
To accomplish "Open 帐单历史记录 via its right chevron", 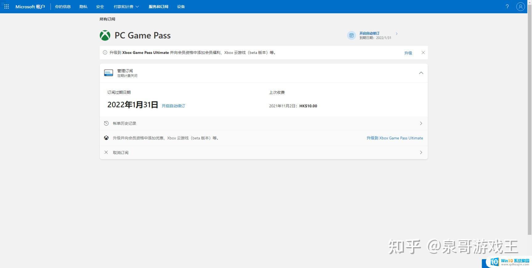I will (x=421, y=123).
